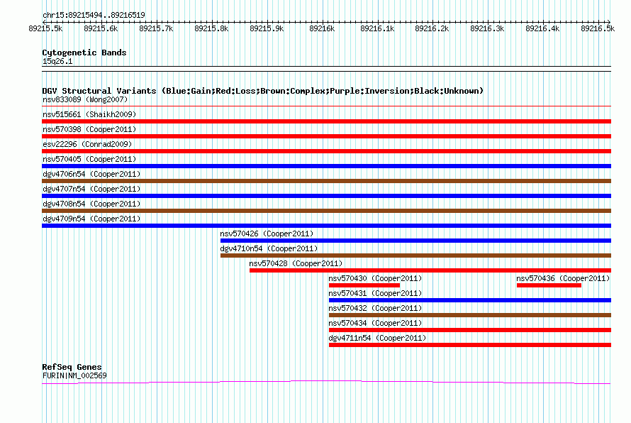631x423 pixels.
Task: Select the dgv4708n54 brown complex bar
Action: [326, 211]
